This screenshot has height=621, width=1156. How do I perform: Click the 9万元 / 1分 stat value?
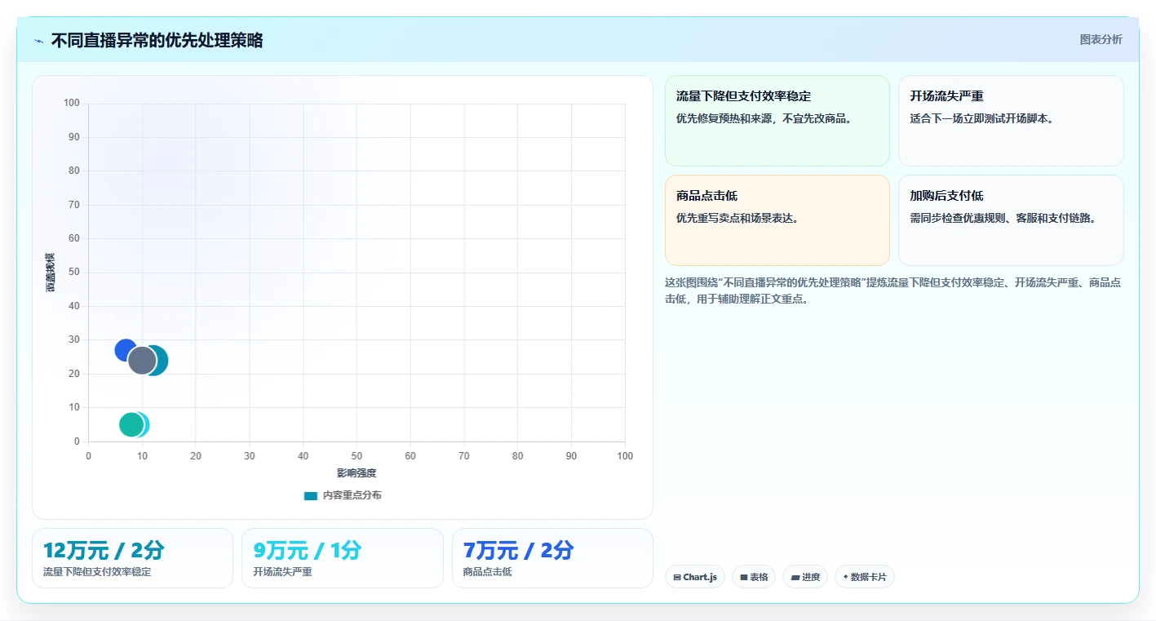[x=308, y=551]
